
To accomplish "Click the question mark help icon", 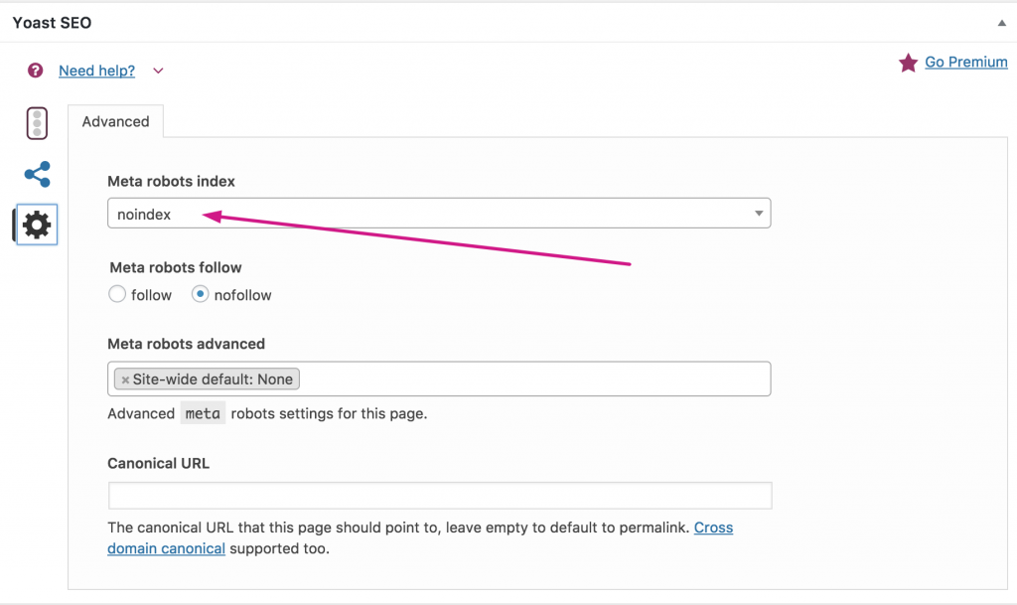I will pos(36,71).
